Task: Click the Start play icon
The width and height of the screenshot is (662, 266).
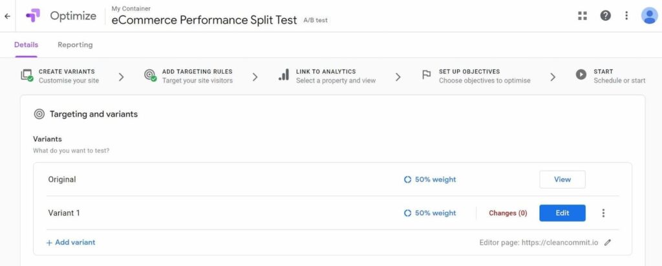Action: tap(581, 75)
